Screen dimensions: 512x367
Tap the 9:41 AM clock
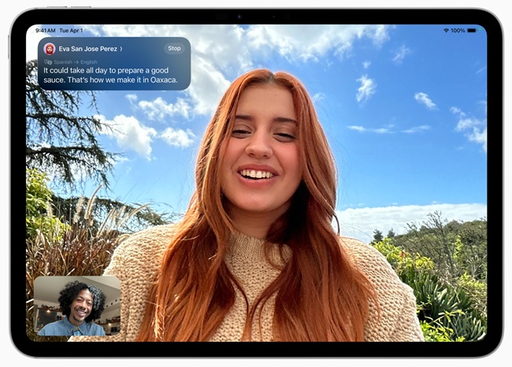(45, 30)
